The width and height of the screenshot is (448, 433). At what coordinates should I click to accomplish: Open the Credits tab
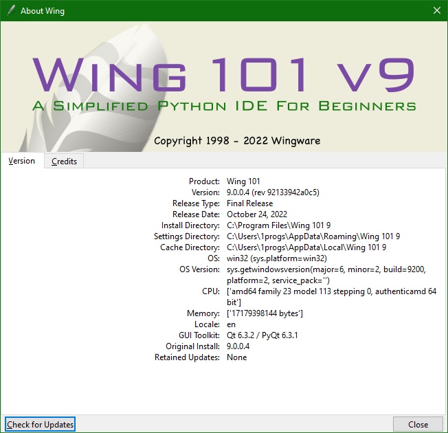[64, 162]
